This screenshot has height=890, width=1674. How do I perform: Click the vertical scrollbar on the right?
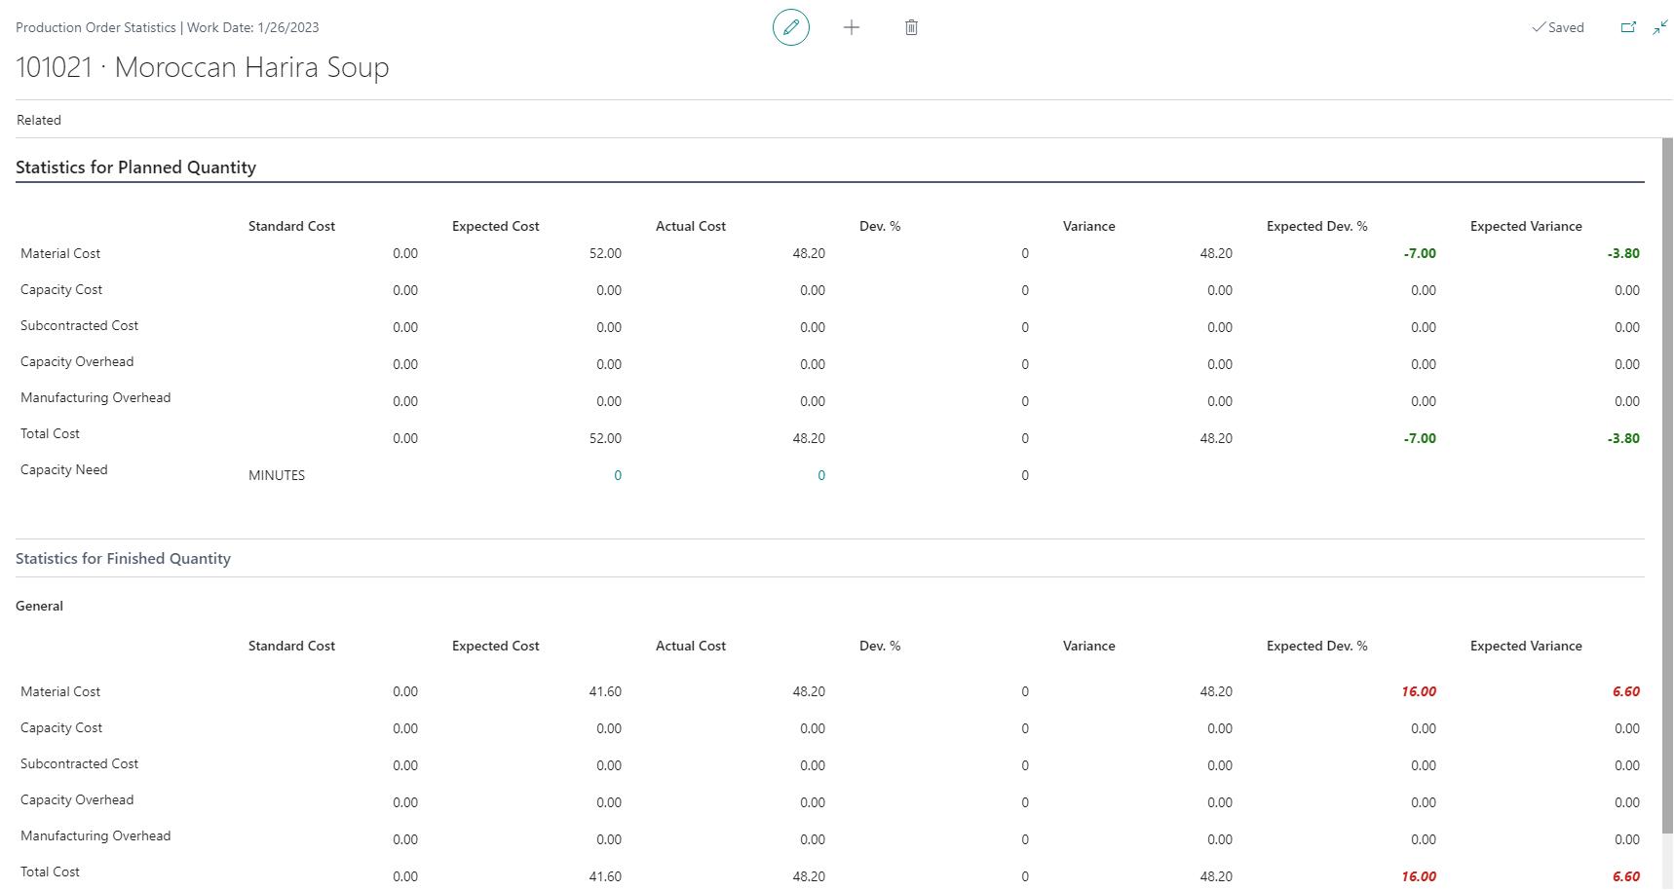(1666, 487)
